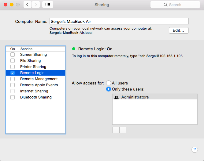The height and width of the screenshot is (161, 204).
Task: Toggle the Internet Sharing checkbox
Action: (13, 91)
